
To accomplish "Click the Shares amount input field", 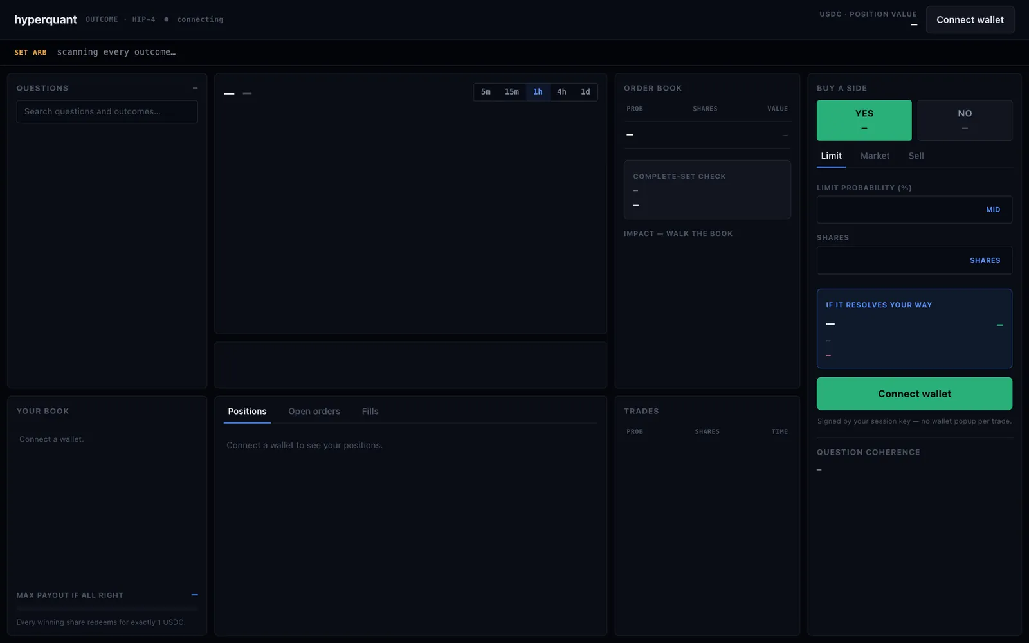I will tap(914, 260).
